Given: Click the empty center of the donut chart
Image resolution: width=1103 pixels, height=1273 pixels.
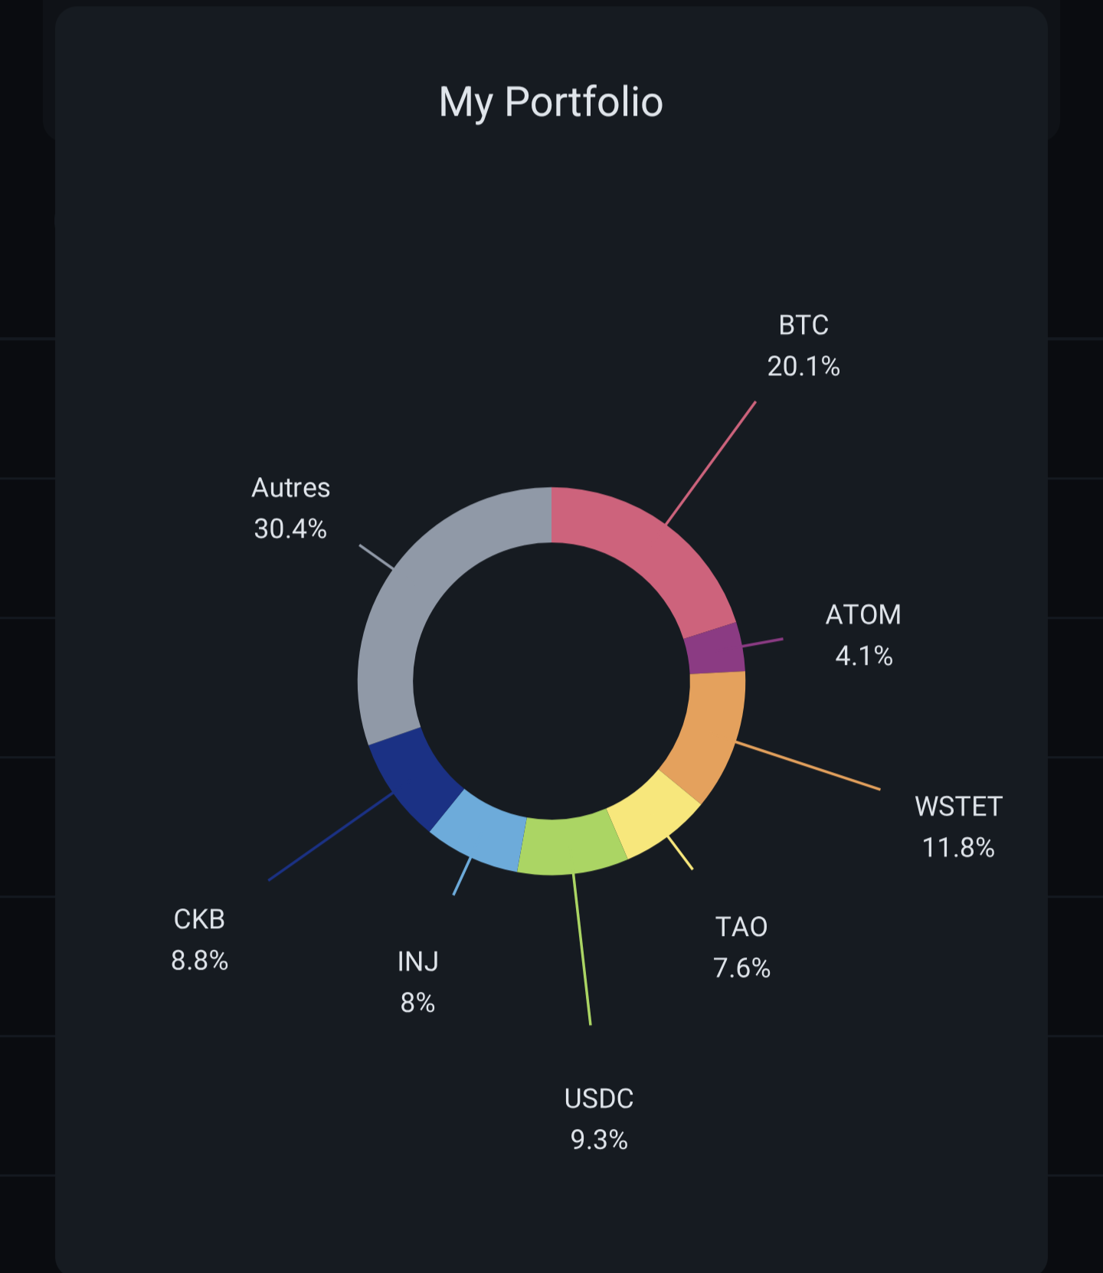Looking at the screenshot, I should [x=551, y=681].
